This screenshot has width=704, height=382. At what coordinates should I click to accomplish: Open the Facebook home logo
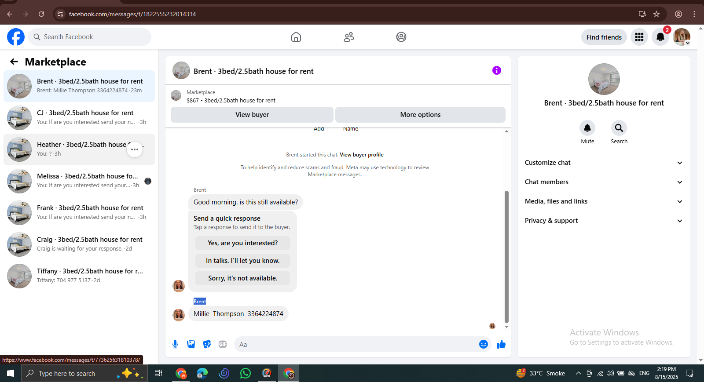click(x=16, y=37)
